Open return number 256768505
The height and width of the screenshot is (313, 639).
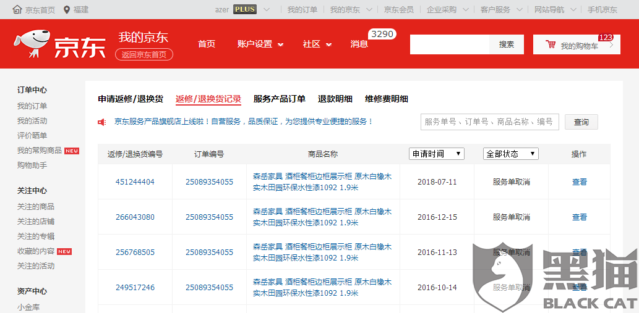click(135, 252)
